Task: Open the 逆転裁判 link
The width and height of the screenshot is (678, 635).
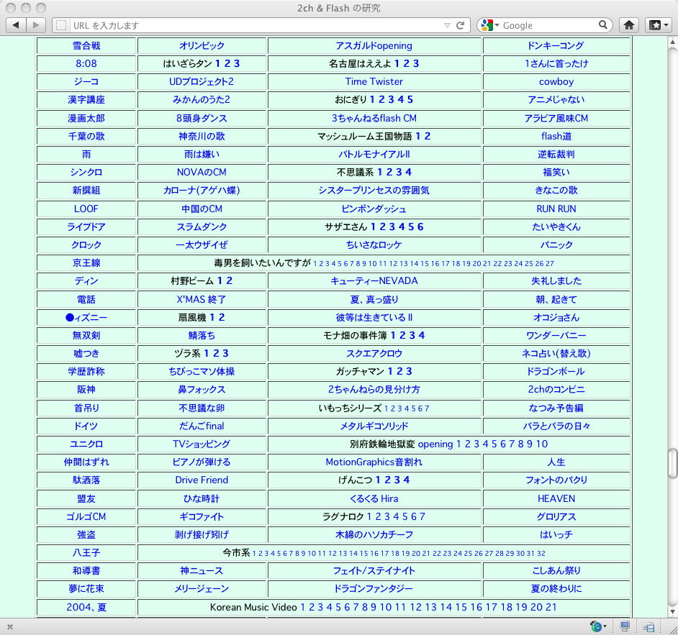Action: 556,155
